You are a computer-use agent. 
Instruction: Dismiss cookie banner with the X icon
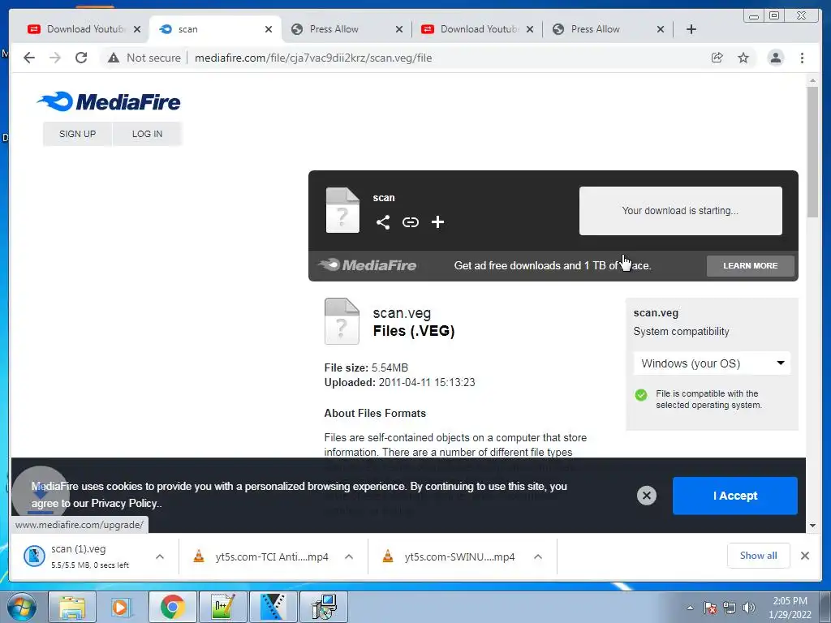(647, 496)
